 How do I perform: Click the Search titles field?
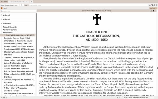pos(20,11)
